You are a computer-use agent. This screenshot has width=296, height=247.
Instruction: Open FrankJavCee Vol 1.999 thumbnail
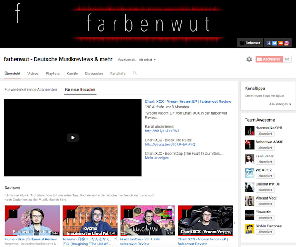(x=148, y=220)
